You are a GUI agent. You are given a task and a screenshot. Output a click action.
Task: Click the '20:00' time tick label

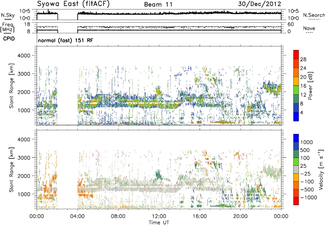(240, 216)
